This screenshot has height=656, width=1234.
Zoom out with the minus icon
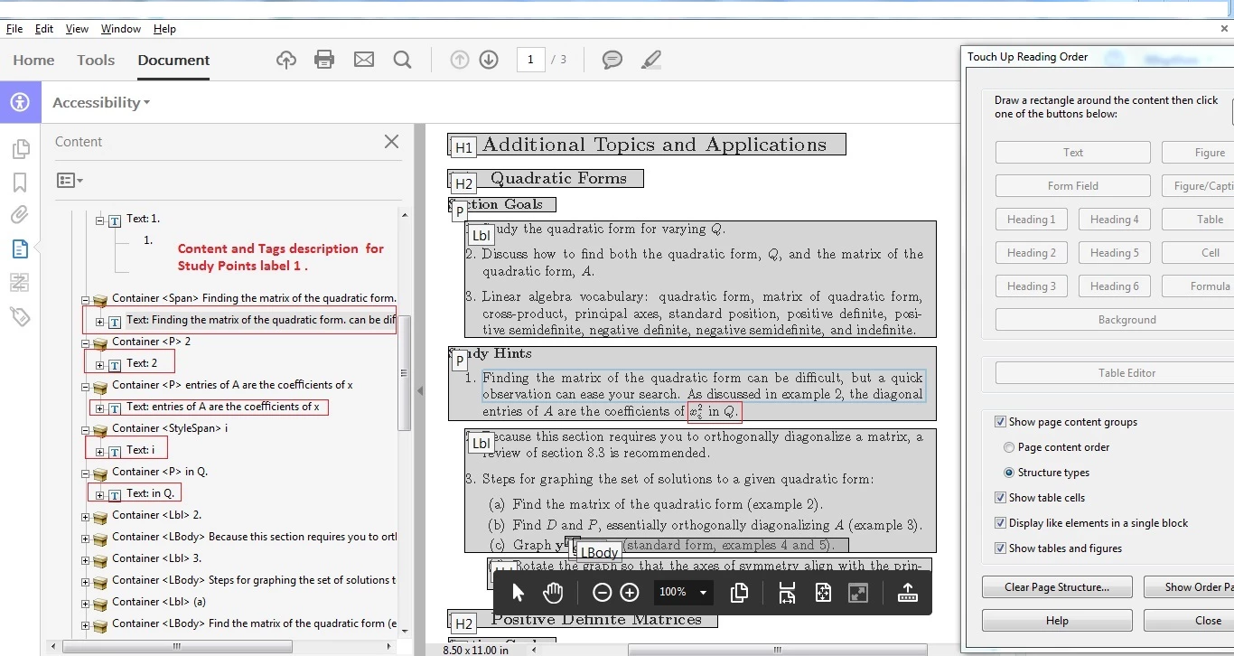click(602, 593)
